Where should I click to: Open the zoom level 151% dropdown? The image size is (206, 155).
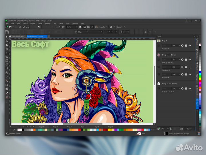click(x=77, y=27)
